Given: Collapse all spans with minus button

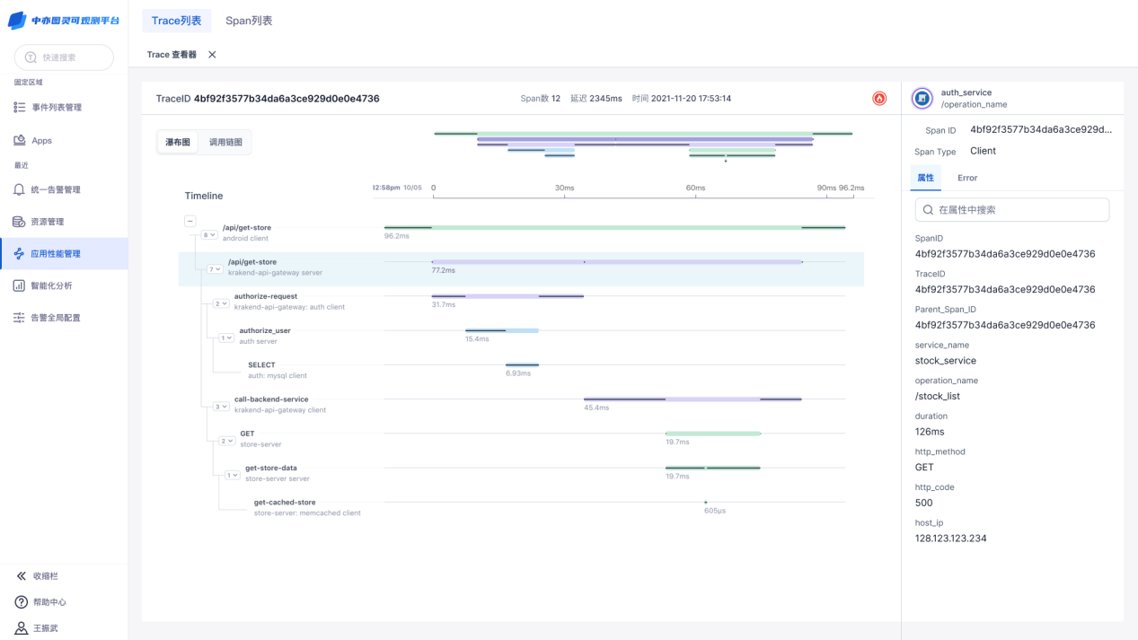Looking at the screenshot, I should 190,221.
